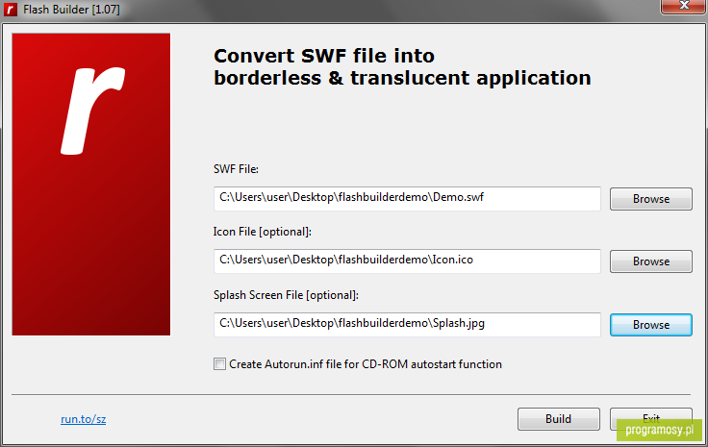Click the Exit button
The height and width of the screenshot is (447, 708).
(x=650, y=419)
